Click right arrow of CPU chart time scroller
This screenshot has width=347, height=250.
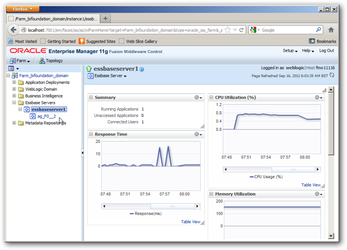[x=318, y=170]
